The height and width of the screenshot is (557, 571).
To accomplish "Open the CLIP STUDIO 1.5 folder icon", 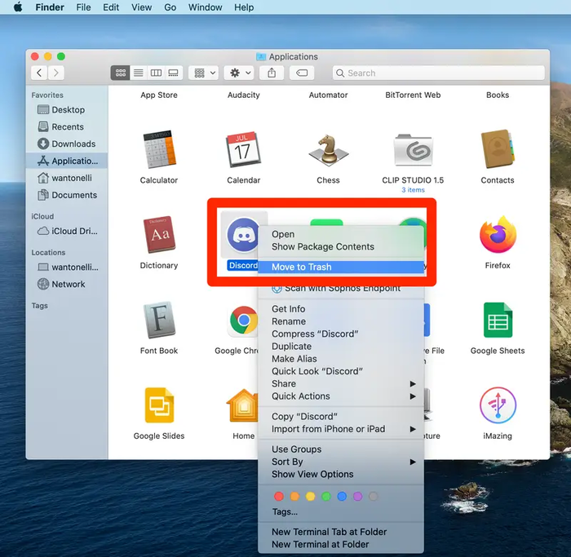I will [413, 150].
